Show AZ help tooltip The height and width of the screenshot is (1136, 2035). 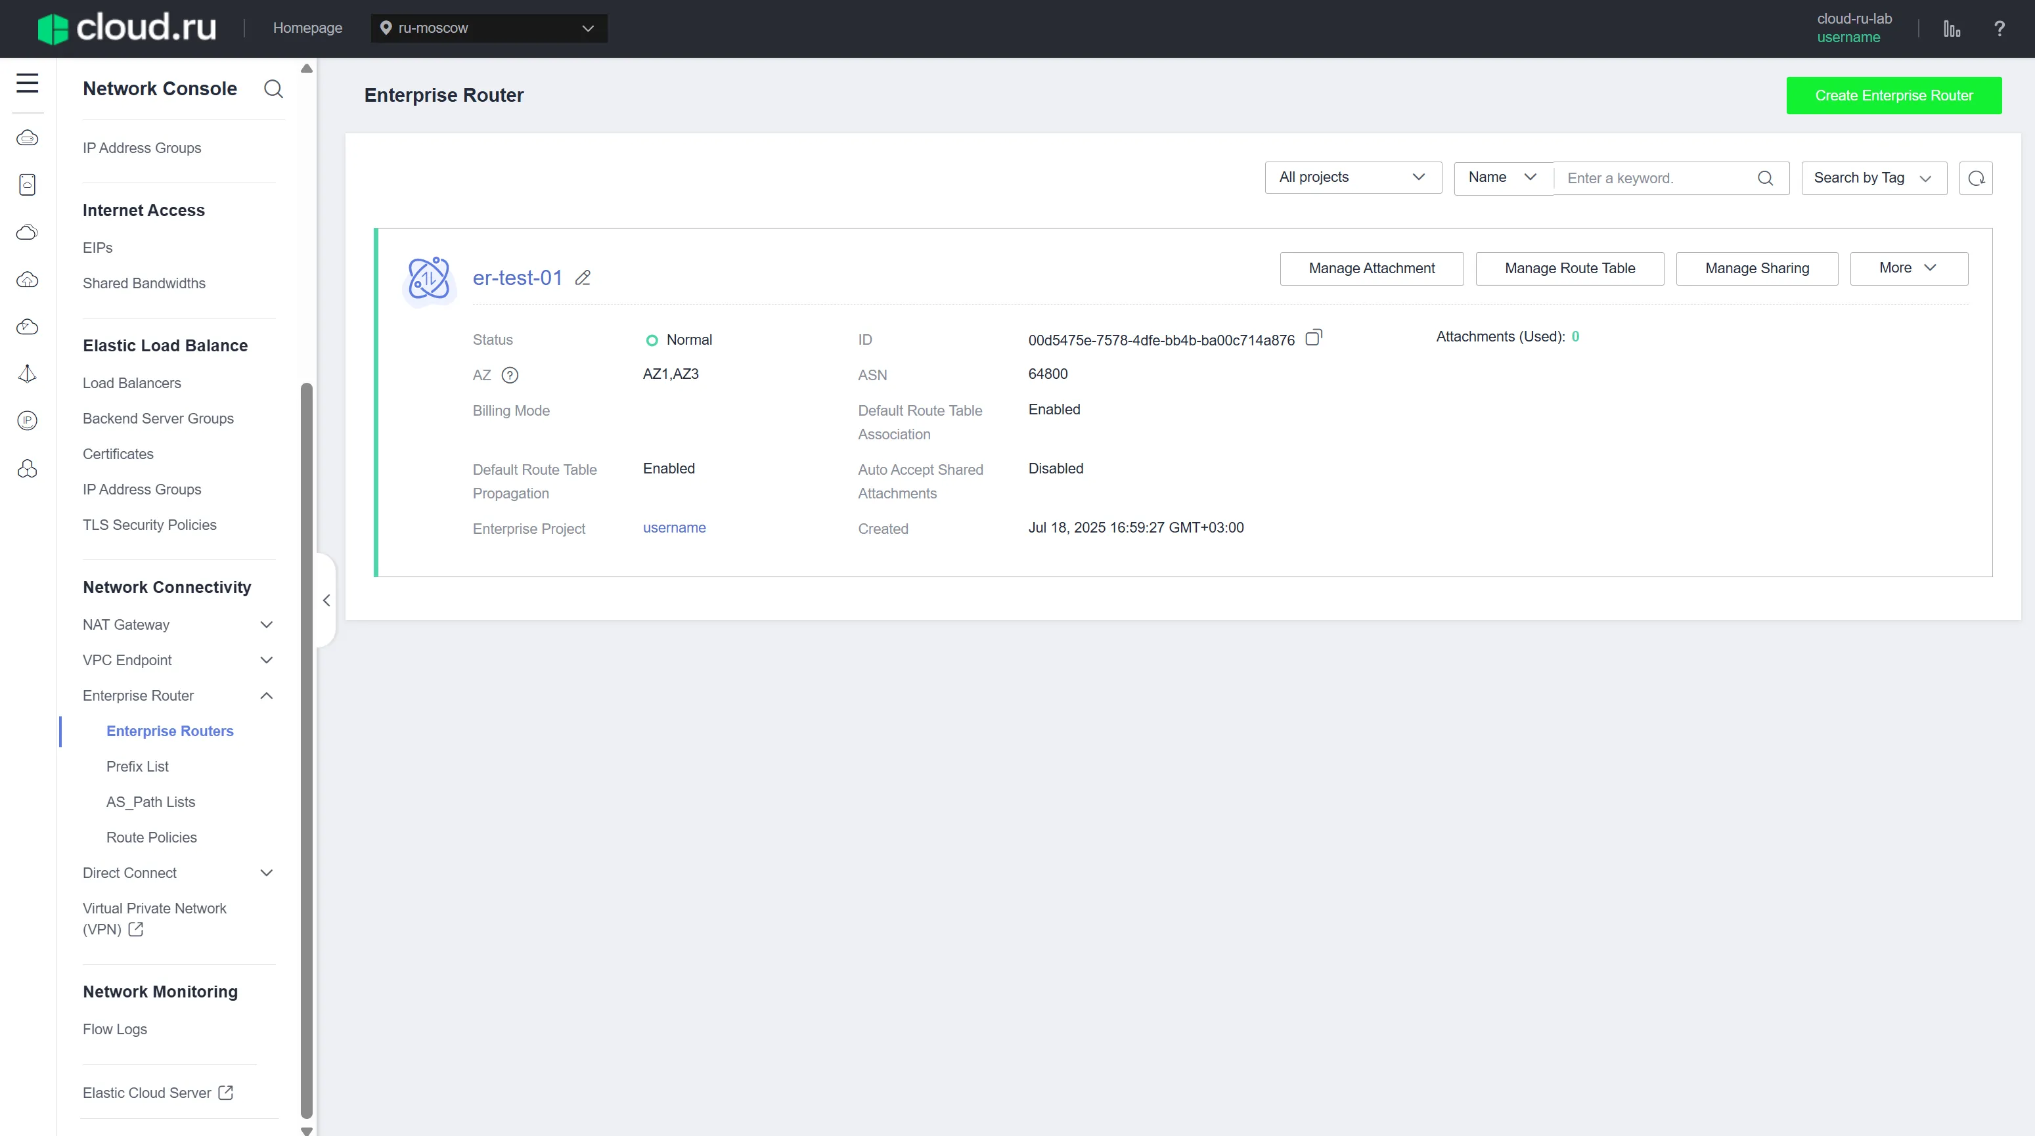coord(510,375)
